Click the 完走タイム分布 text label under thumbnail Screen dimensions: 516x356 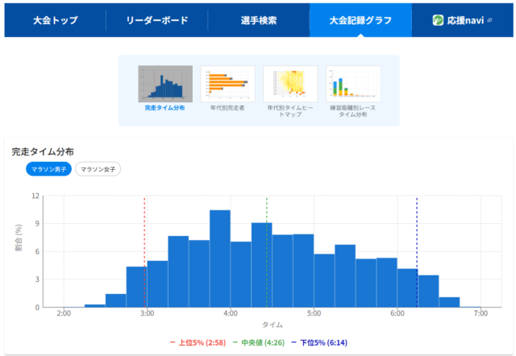tap(165, 107)
